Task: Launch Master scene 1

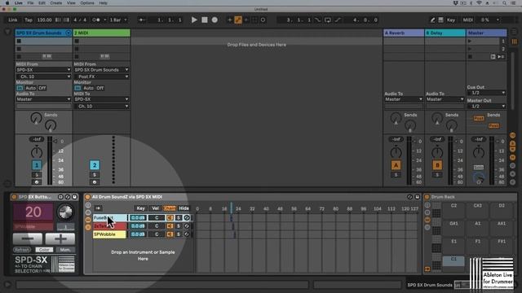Action: pos(470,42)
